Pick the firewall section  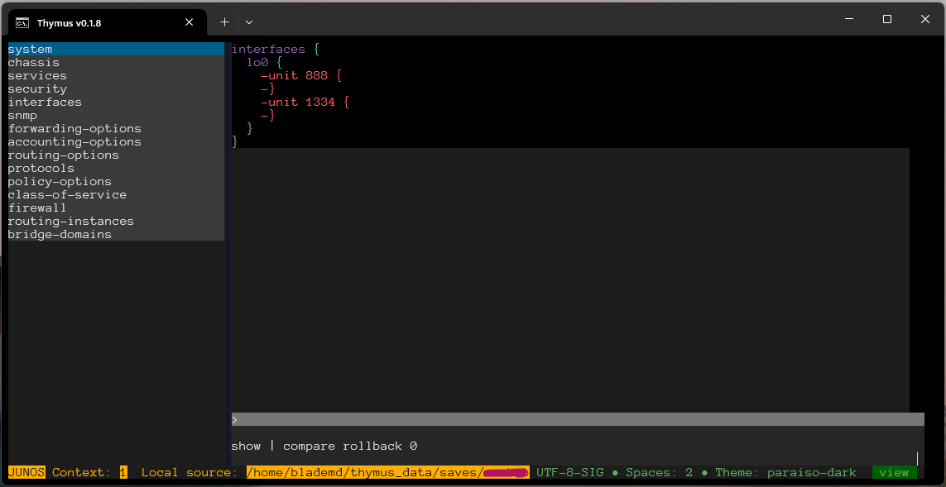coord(116,208)
